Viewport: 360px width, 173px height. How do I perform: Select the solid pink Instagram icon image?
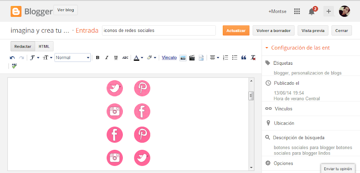point(114,158)
